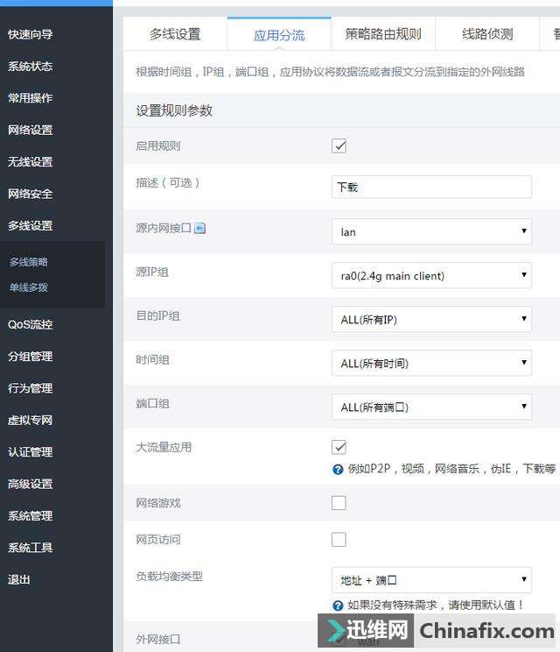
Task: Toggle the 启用规则 checkbox
Action: pyautogui.click(x=339, y=146)
